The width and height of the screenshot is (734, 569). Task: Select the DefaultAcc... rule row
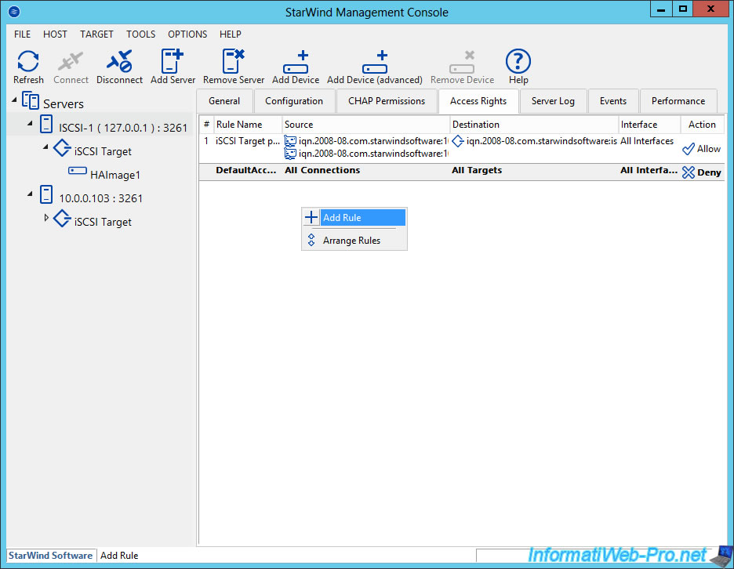tap(462, 172)
